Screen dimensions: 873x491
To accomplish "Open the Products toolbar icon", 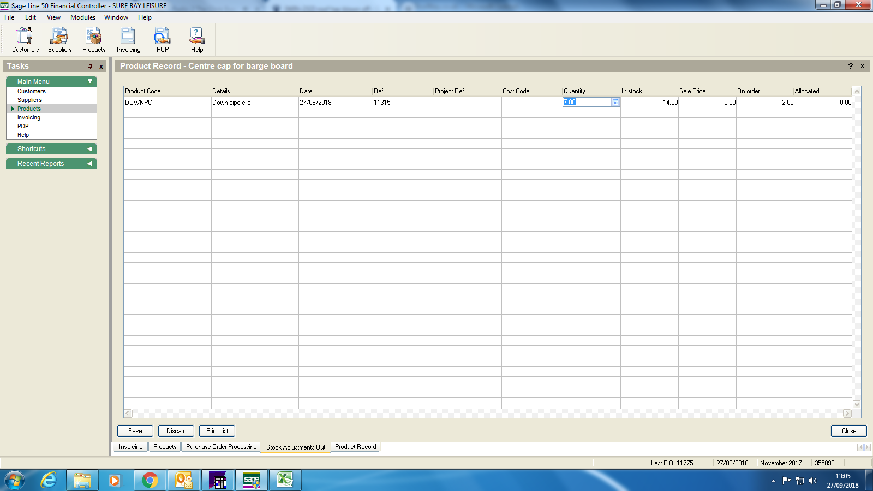I will click(x=94, y=40).
